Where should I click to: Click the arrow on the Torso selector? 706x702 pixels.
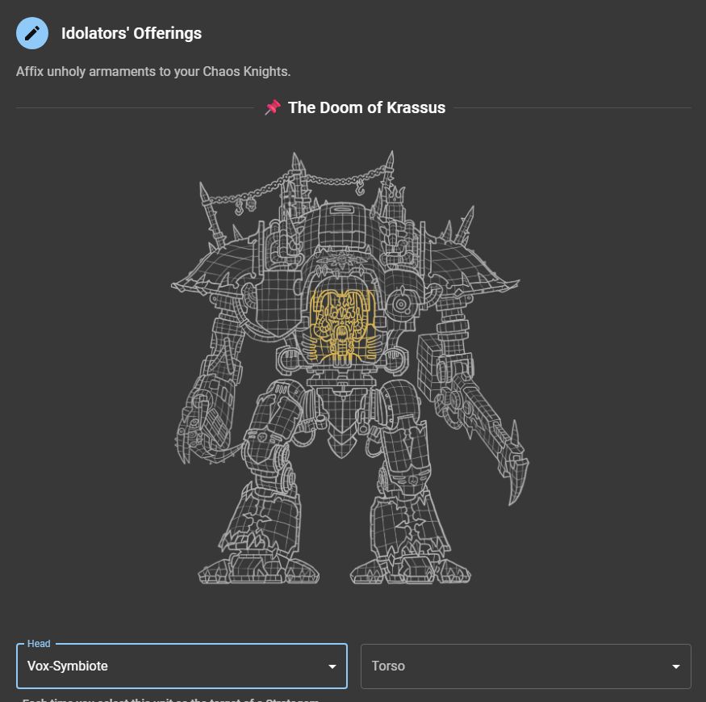click(675, 666)
